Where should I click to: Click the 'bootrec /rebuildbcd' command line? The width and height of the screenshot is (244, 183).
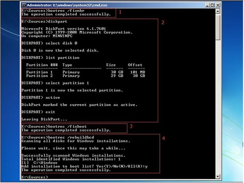point(58,138)
